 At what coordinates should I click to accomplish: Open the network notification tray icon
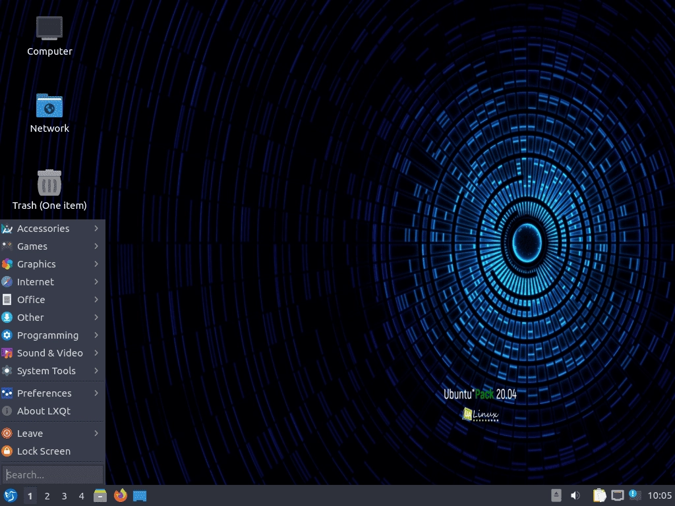[635, 495]
